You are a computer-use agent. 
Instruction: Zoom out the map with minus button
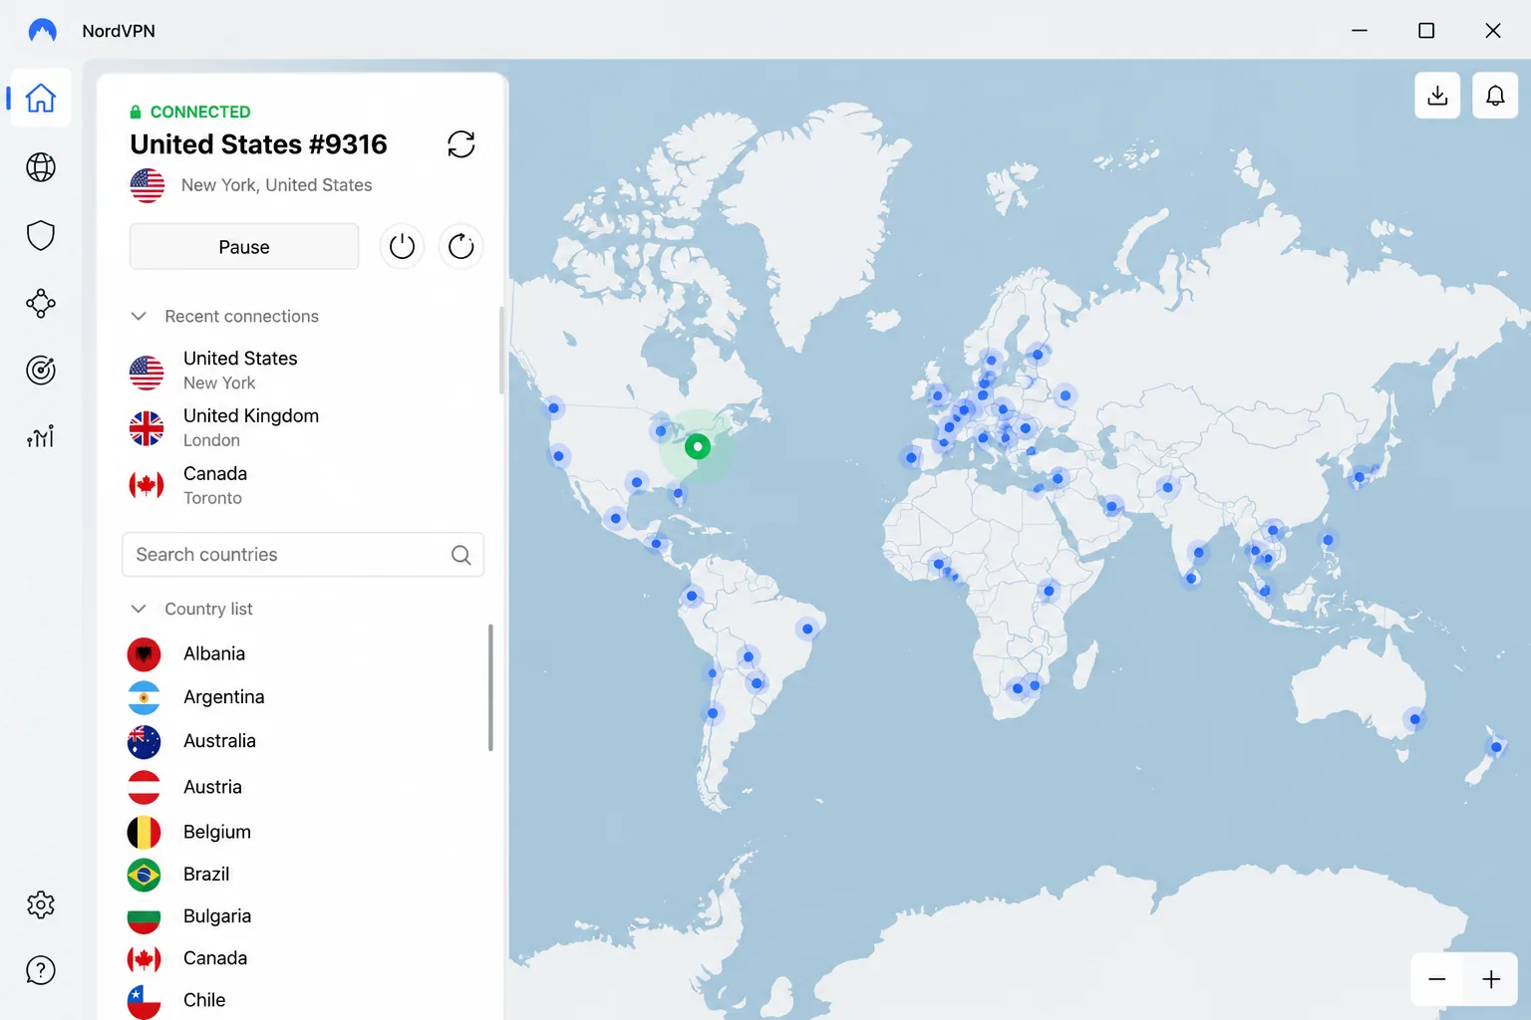click(x=1437, y=979)
